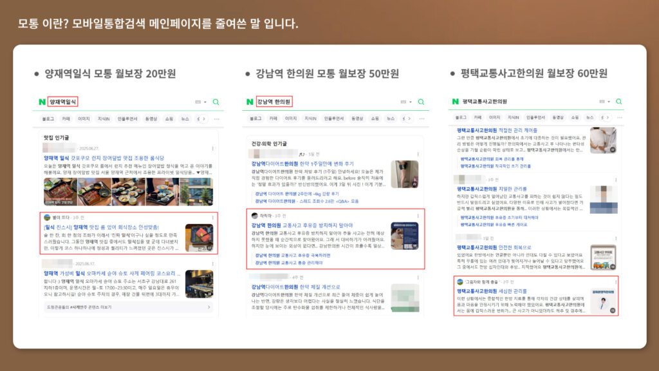The image size is (659, 371).
Task: Open keyboard dropdown in 양재역일식 search bar
Action: pyautogui.click(x=201, y=102)
